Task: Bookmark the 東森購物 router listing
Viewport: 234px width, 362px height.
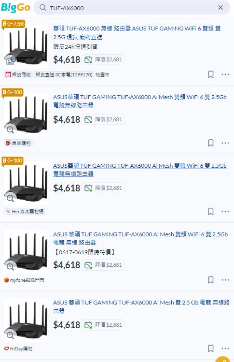Action: tap(211, 143)
